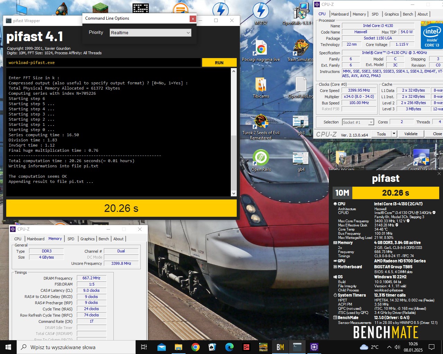Launch Google Chrome from the taskbar
Viewport: 443px width, 354px height.
tap(196, 347)
